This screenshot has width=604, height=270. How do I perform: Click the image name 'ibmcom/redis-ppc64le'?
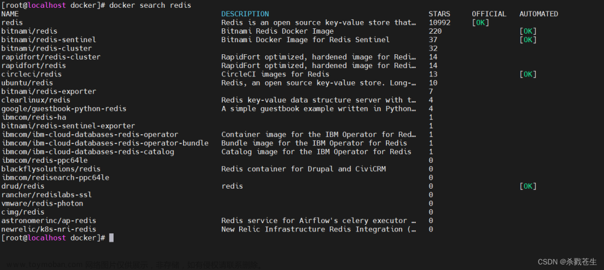click(44, 160)
